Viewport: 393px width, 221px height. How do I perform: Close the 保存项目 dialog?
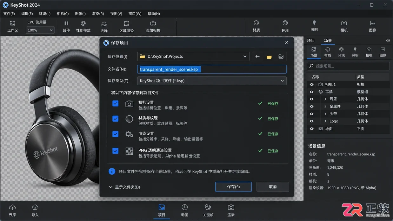pyautogui.click(x=286, y=43)
